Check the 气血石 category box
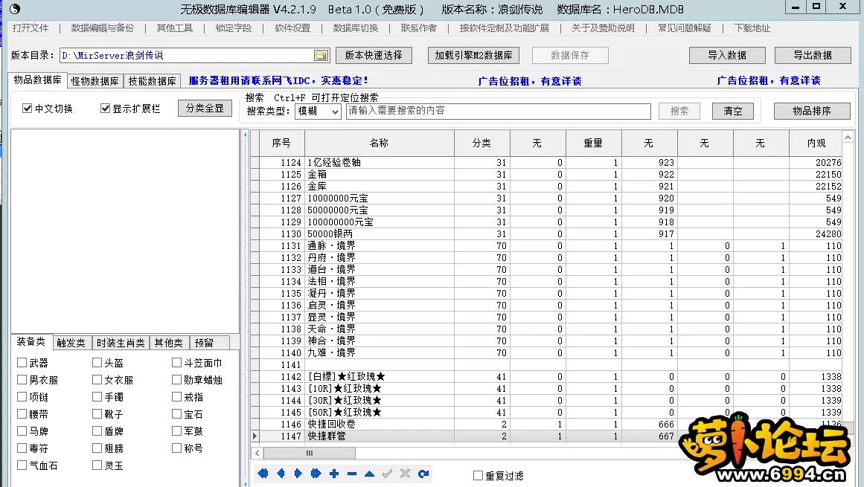The width and height of the screenshot is (864, 487). pos(22,465)
